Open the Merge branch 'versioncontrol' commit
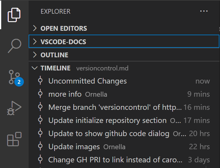 tap(115, 107)
